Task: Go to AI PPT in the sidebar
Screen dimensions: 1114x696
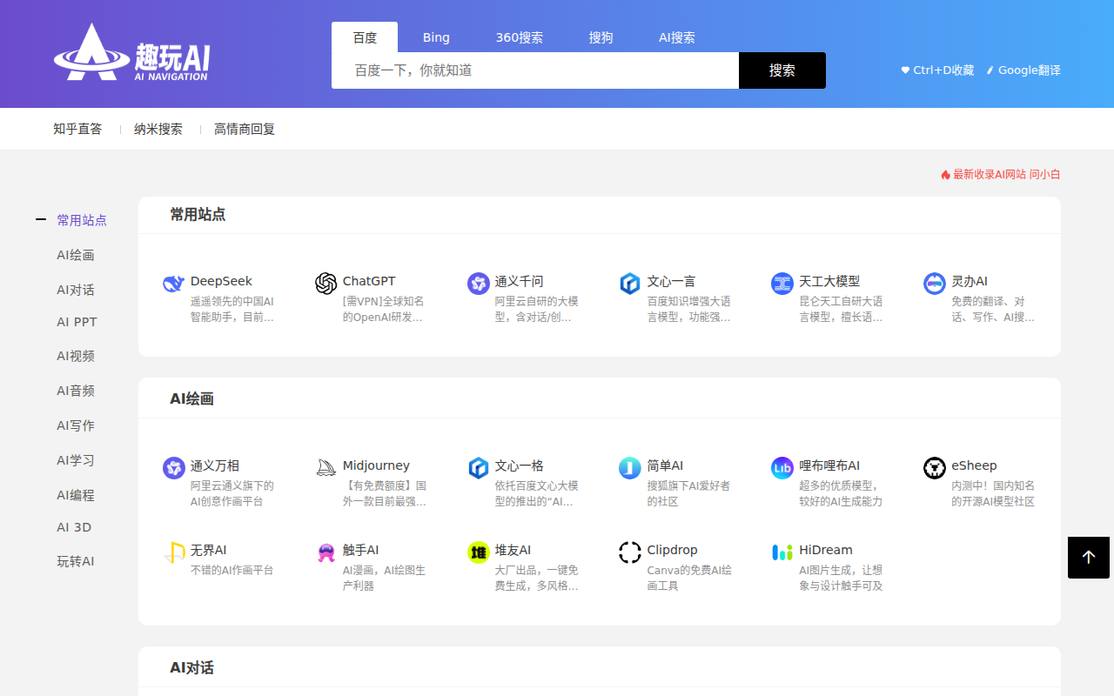Action: (77, 322)
